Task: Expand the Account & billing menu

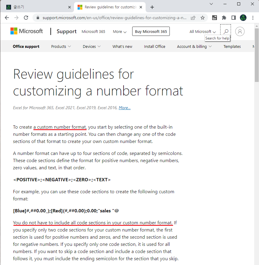Action: [x=194, y=46]
